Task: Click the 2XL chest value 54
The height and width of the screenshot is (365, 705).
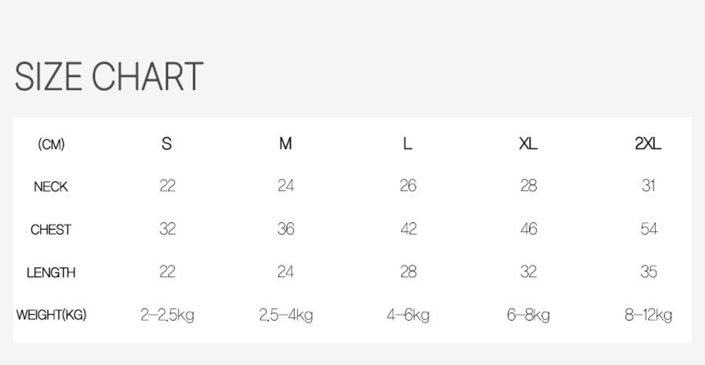Action: click(x=649, y=229)
